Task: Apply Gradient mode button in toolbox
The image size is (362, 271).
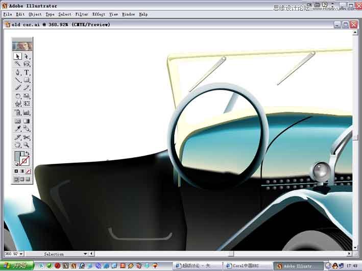Action: tap(22, 171)
